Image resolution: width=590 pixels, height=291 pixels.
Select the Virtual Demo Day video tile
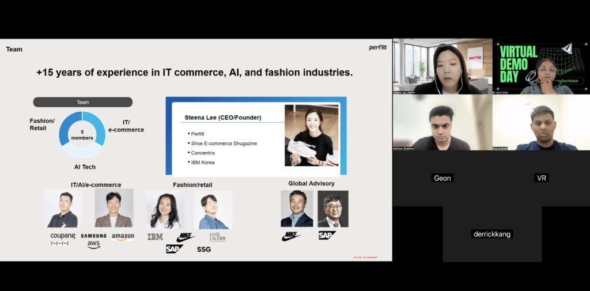pos(541,66)
